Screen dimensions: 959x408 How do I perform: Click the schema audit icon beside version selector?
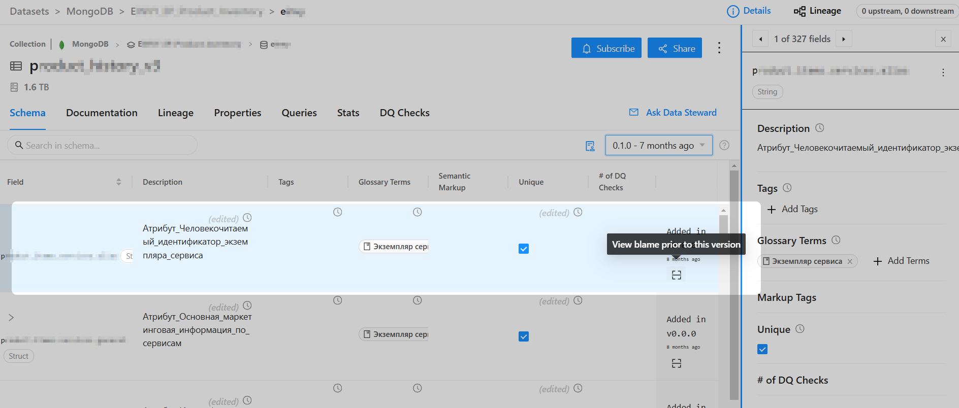click(590, 146)
